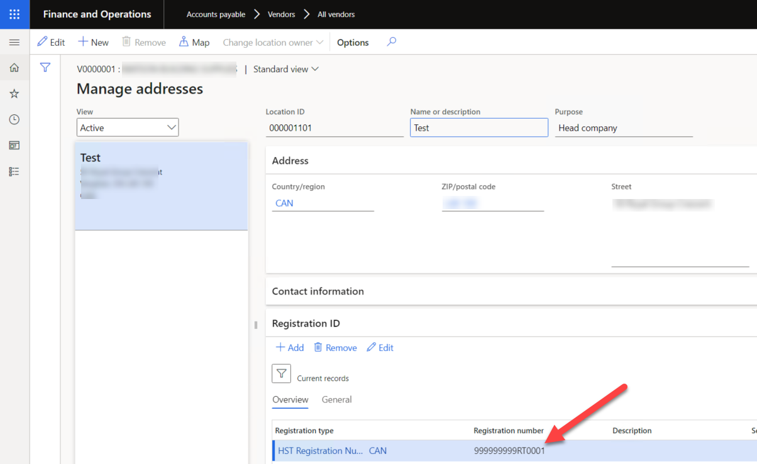Open the Standard view selector
757x464 pixels.
pos(286,69)
